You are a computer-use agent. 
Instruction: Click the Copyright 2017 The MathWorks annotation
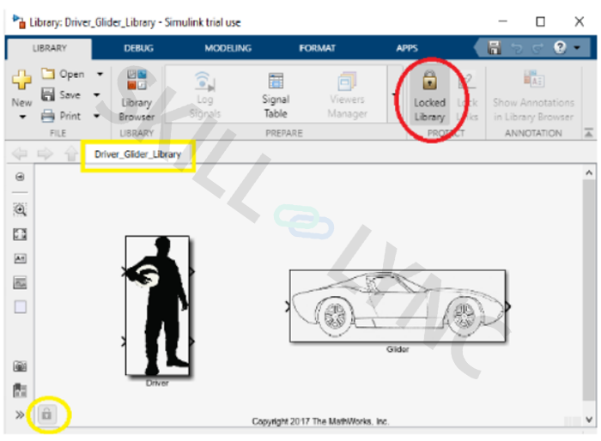coord(320,421)
